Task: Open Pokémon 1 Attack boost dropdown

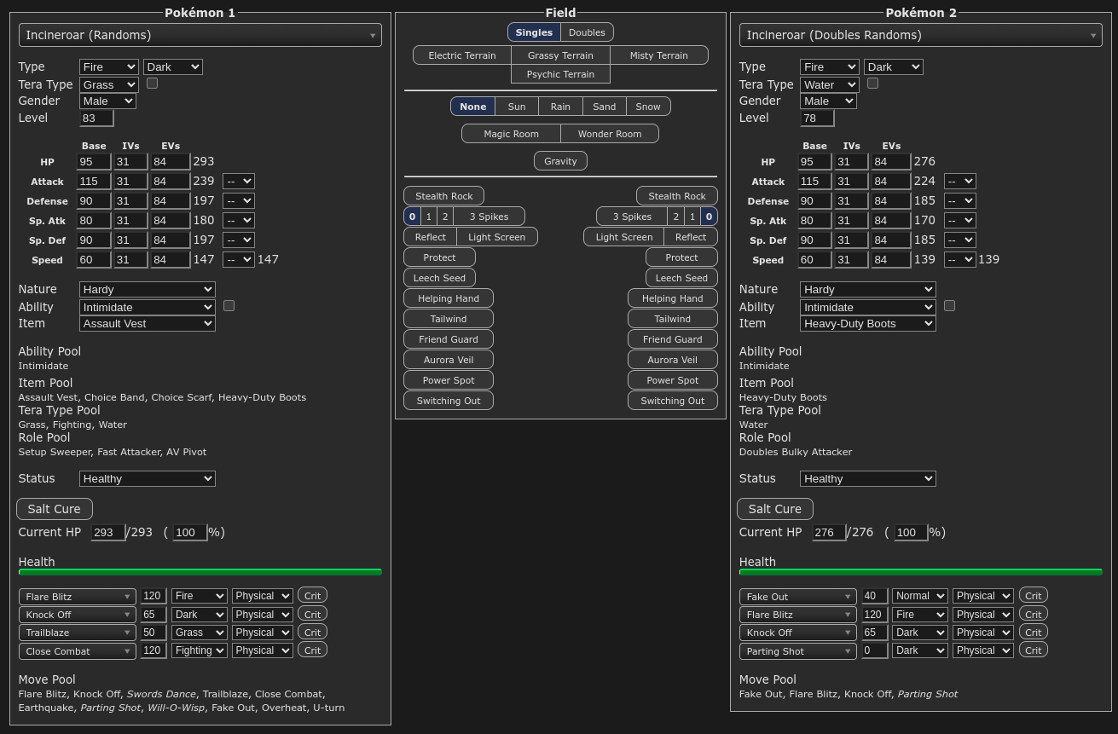Action: [239, 181]
